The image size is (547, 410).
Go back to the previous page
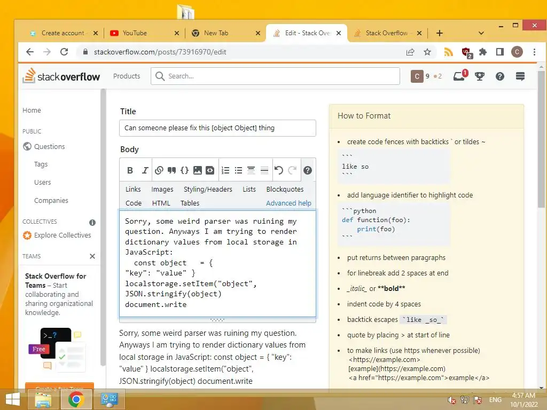(30, 52)
